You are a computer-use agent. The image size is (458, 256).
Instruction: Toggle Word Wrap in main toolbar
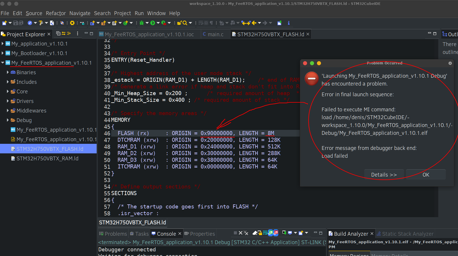(x=201, y=23)
